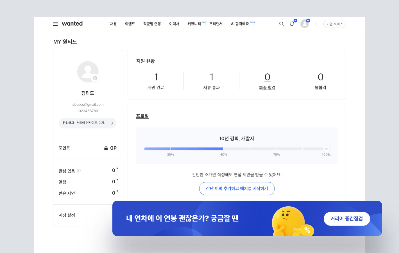The width and height of the screenshot is (399, 253).
Task: Click banner text 내 연차에 이 연봉 괜찮은가?
Action: [167, 218]
